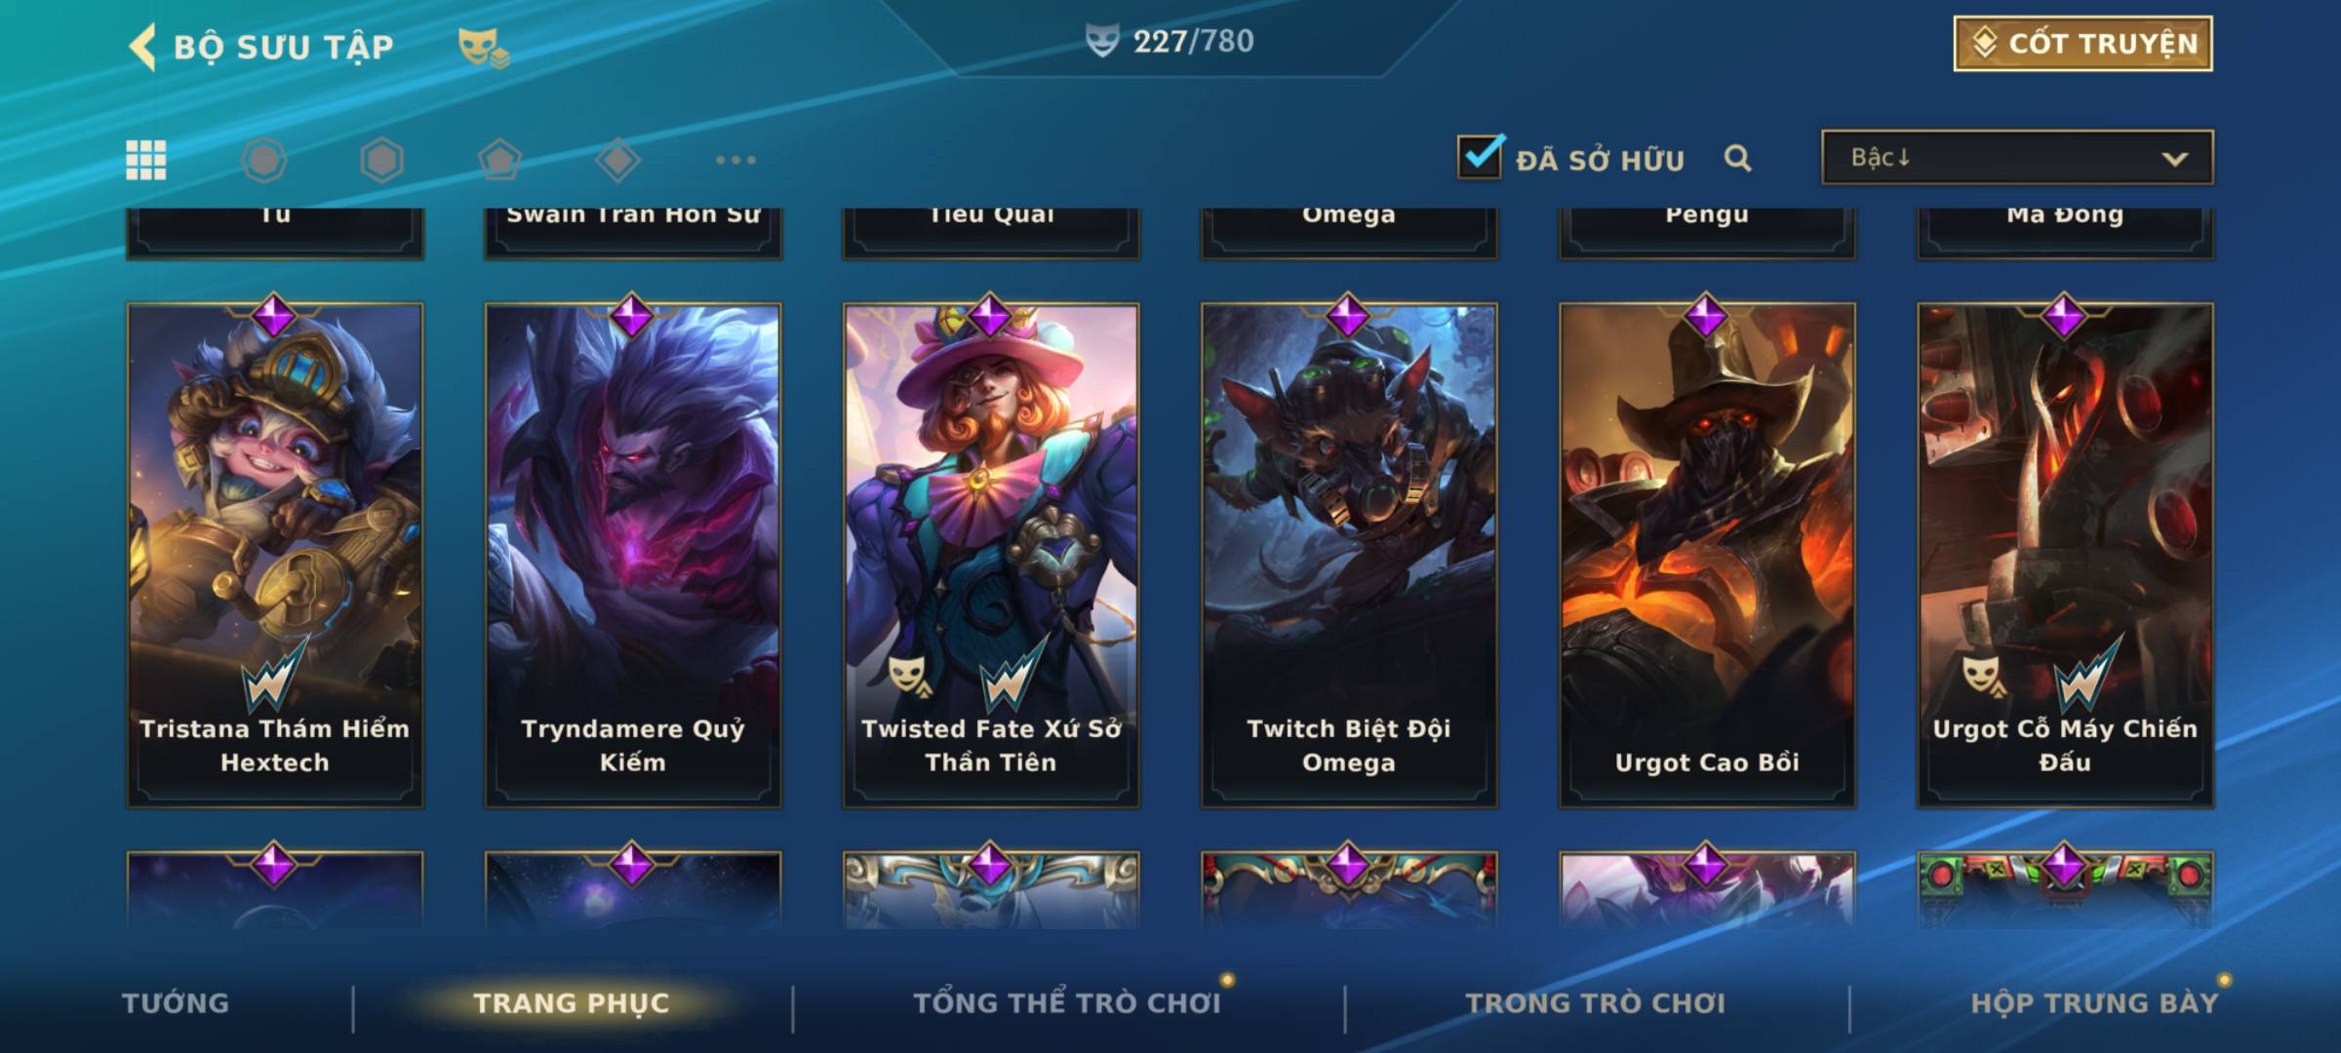Expand the Bậc sort dropdown

click(x=2017, y=157)
